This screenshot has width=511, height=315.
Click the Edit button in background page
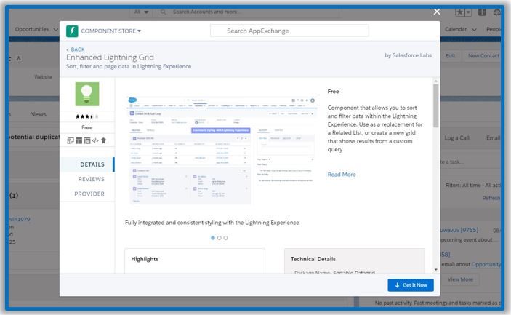pos(451,56)
